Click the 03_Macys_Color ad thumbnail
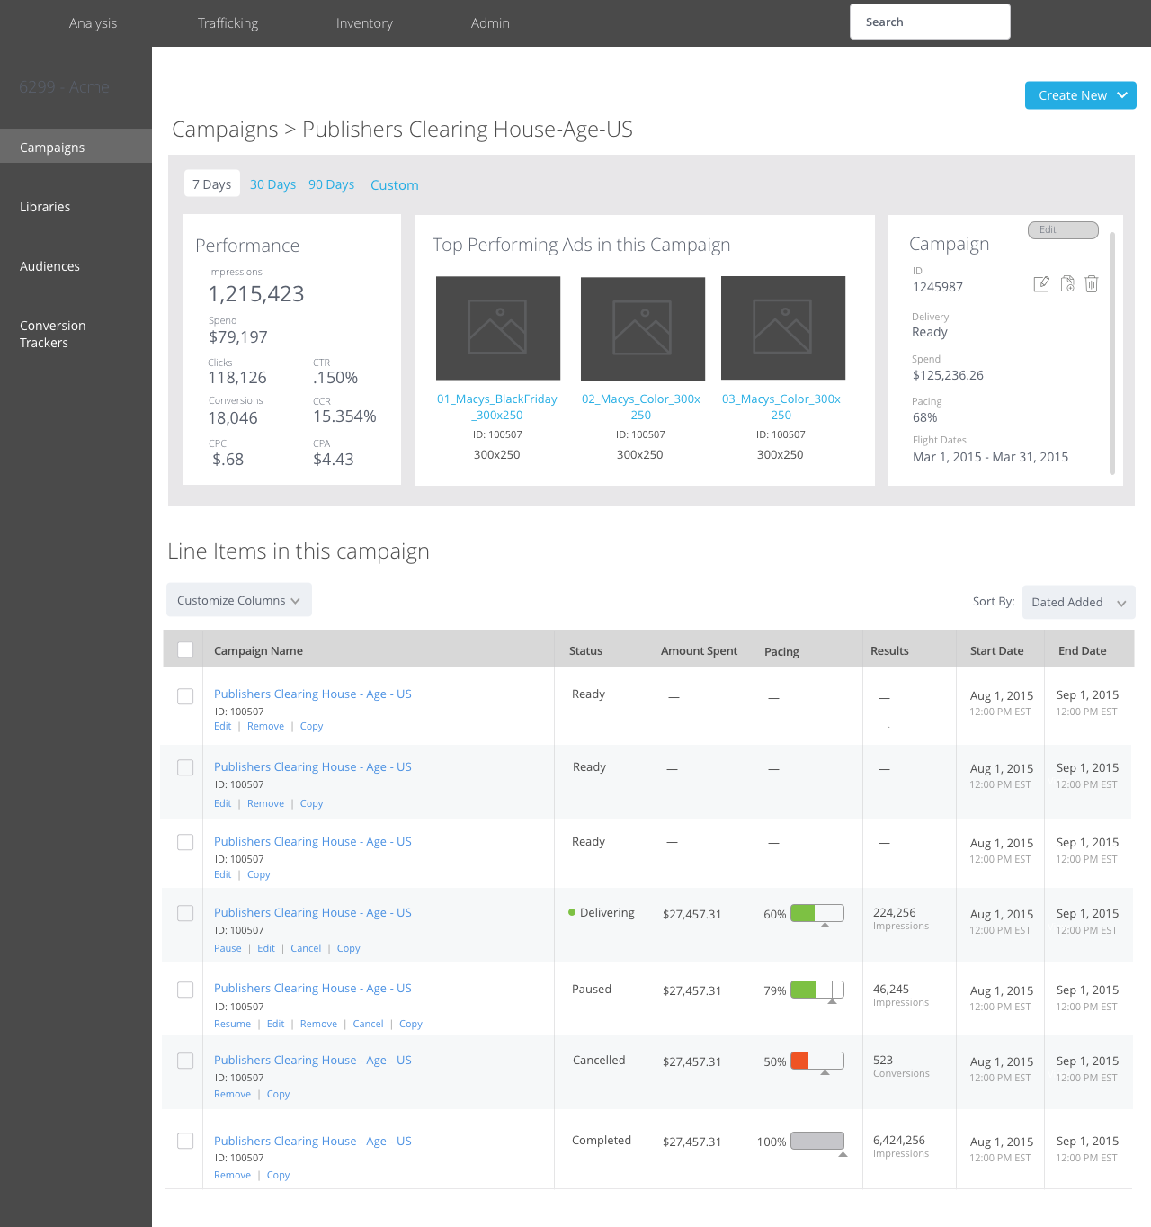The height and width of the screenshot is (1227, 1151). tap(783, 328)
